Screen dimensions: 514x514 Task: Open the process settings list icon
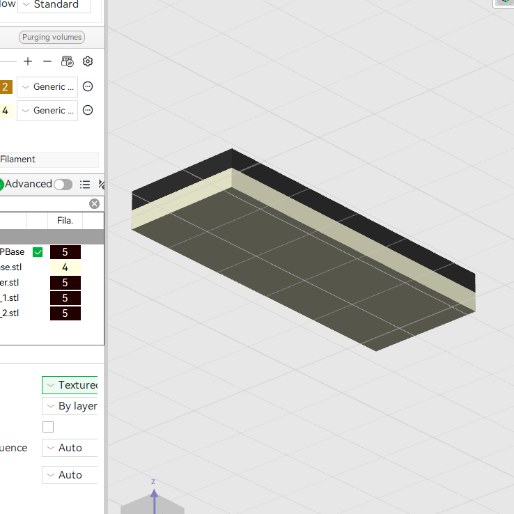[x=85, y=185]
